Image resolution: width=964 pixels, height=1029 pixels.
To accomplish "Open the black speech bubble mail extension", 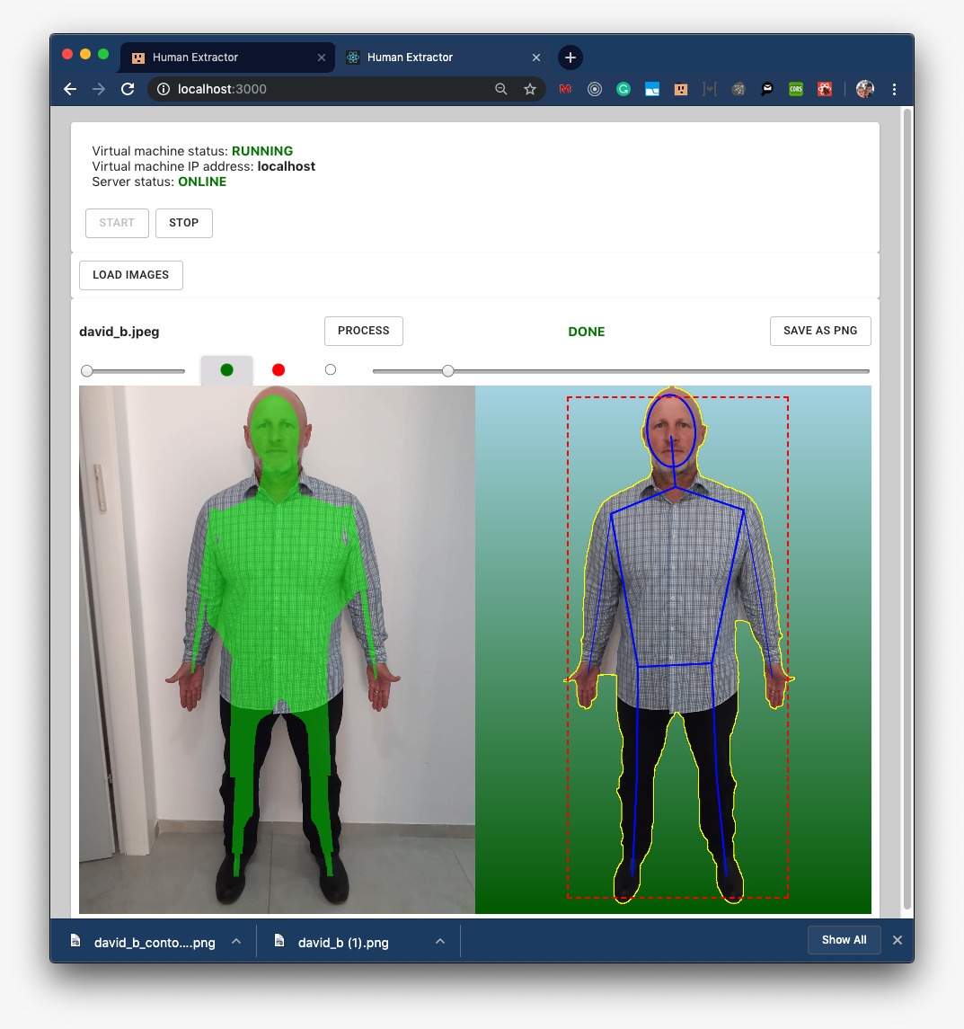I will (x=767, y=89).
